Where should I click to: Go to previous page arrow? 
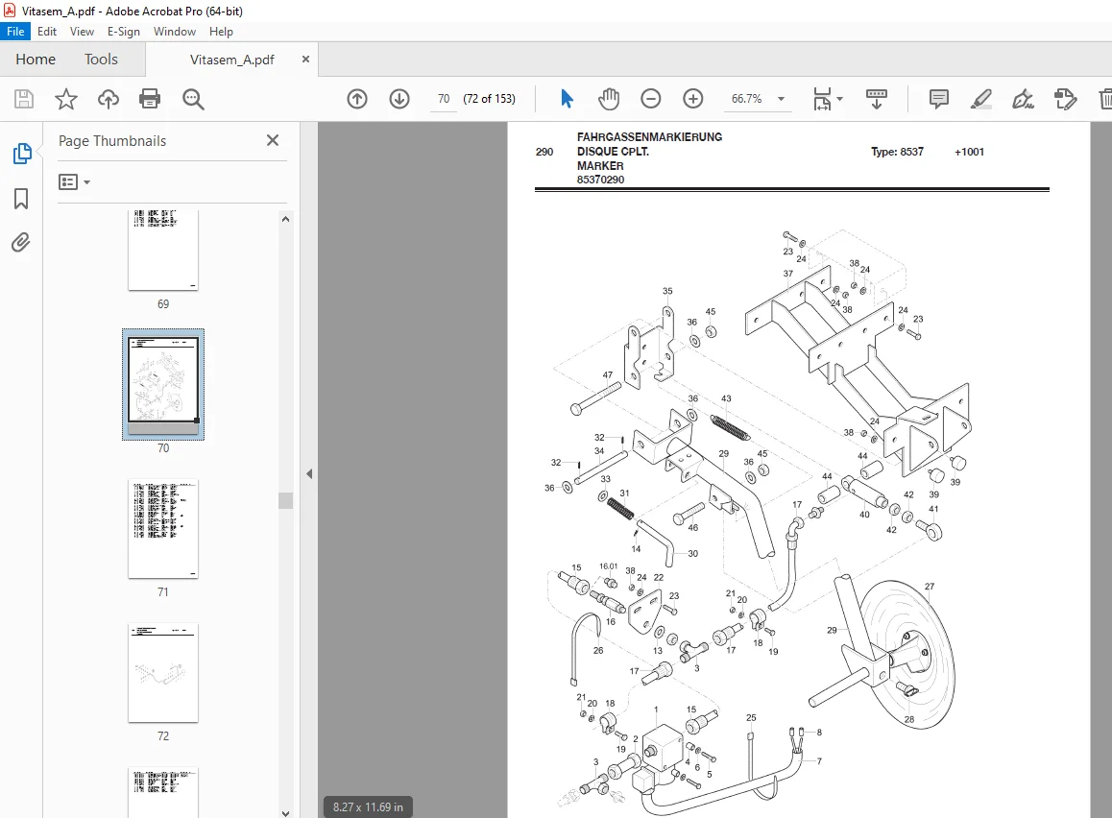click(x=357, y=99)
